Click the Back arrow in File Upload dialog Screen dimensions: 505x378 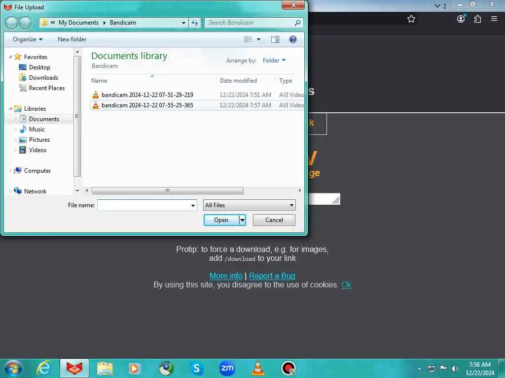click(x=12, y=23)
